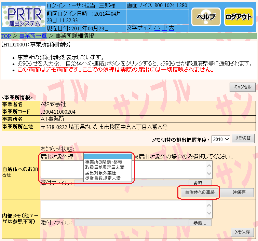Choose small text size 小
The width and height of the screenshot is (258, 241).
pyautogui.click(x=157, y=28)
